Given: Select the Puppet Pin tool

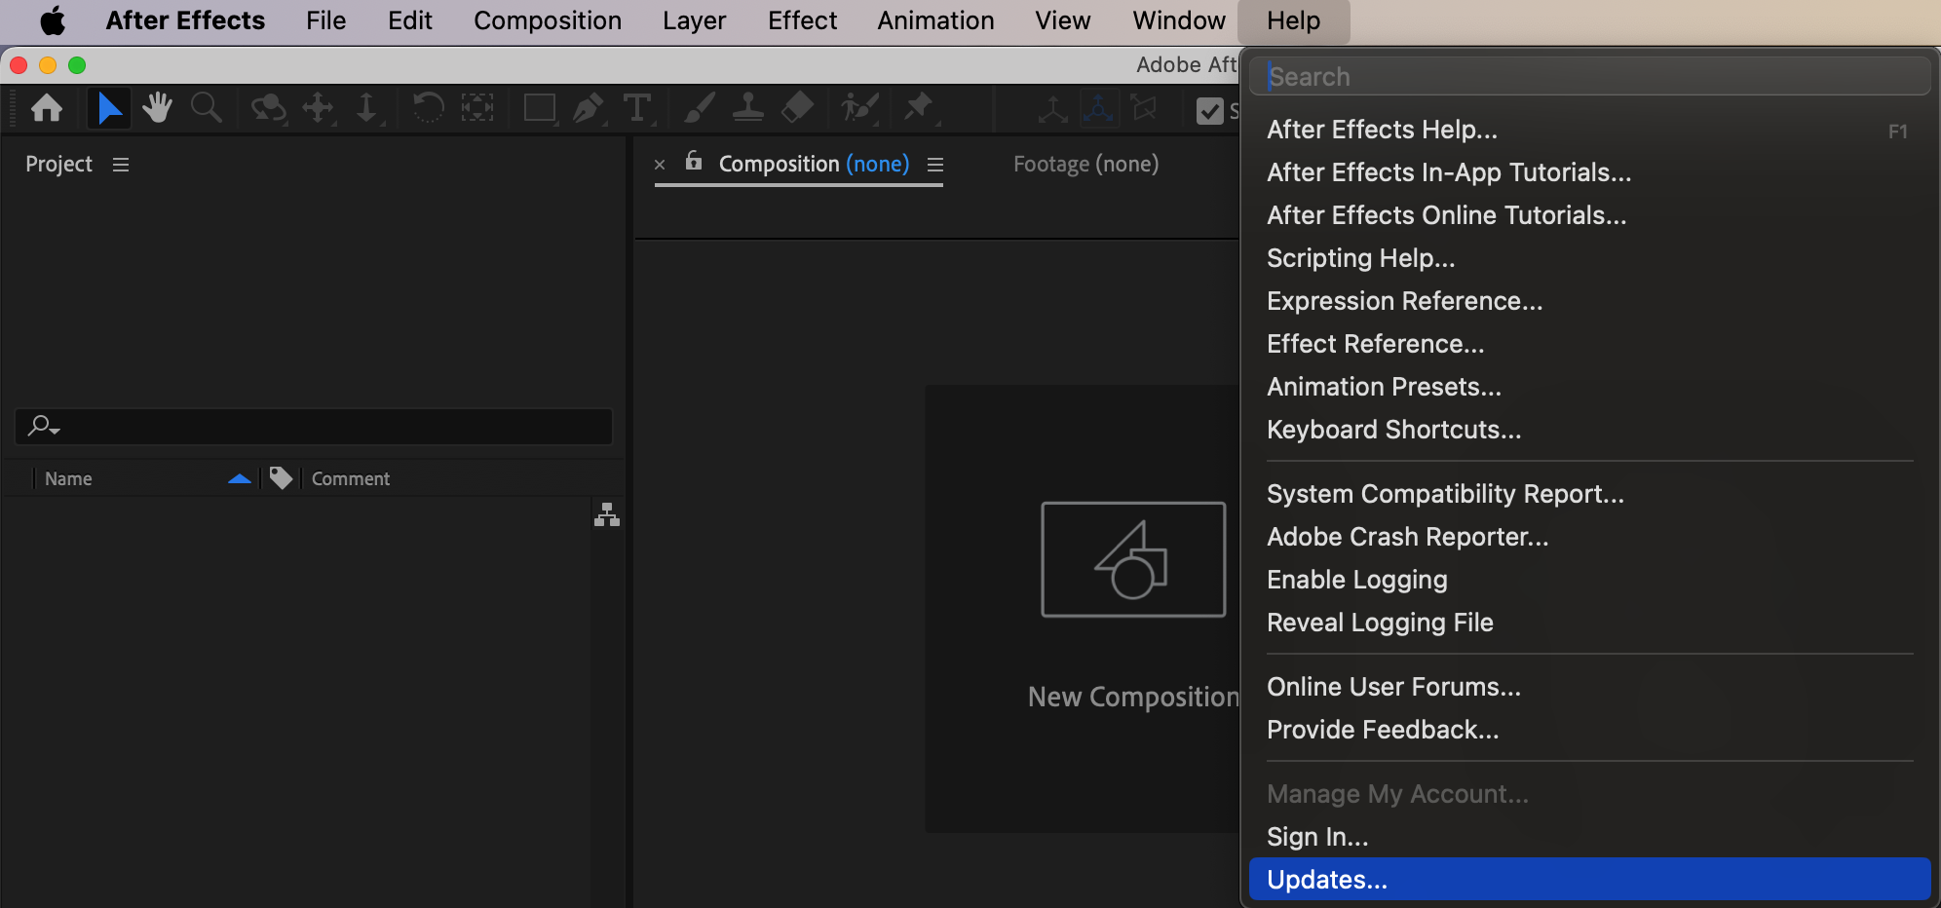Looking at the screenshot, I should [x=918, y=107].
